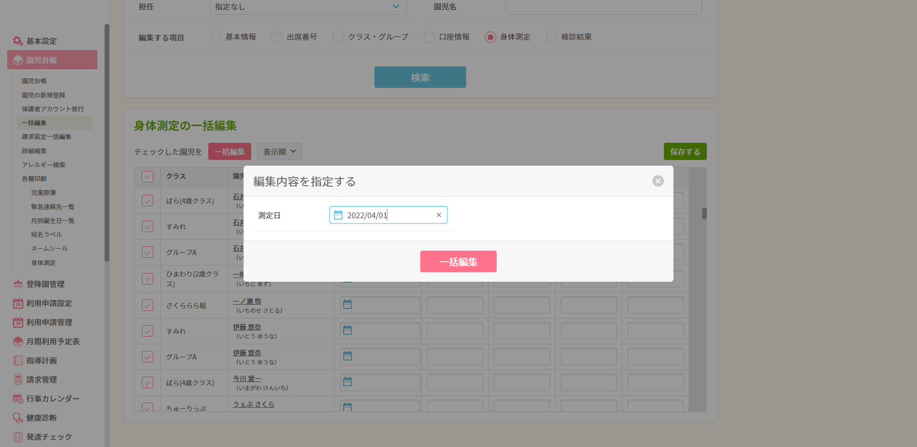Click the sidebar vertical scrollbar
The width and height of the screenshot is (917, 447).
pos(107,143)
